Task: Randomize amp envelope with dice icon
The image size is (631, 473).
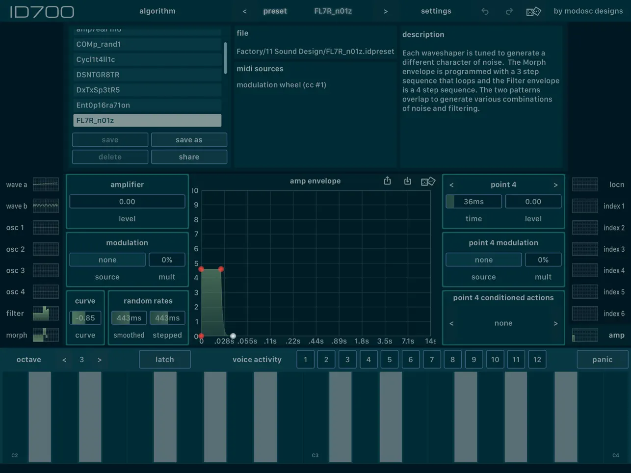Action: pyautogui.click(x=428, y=182)
